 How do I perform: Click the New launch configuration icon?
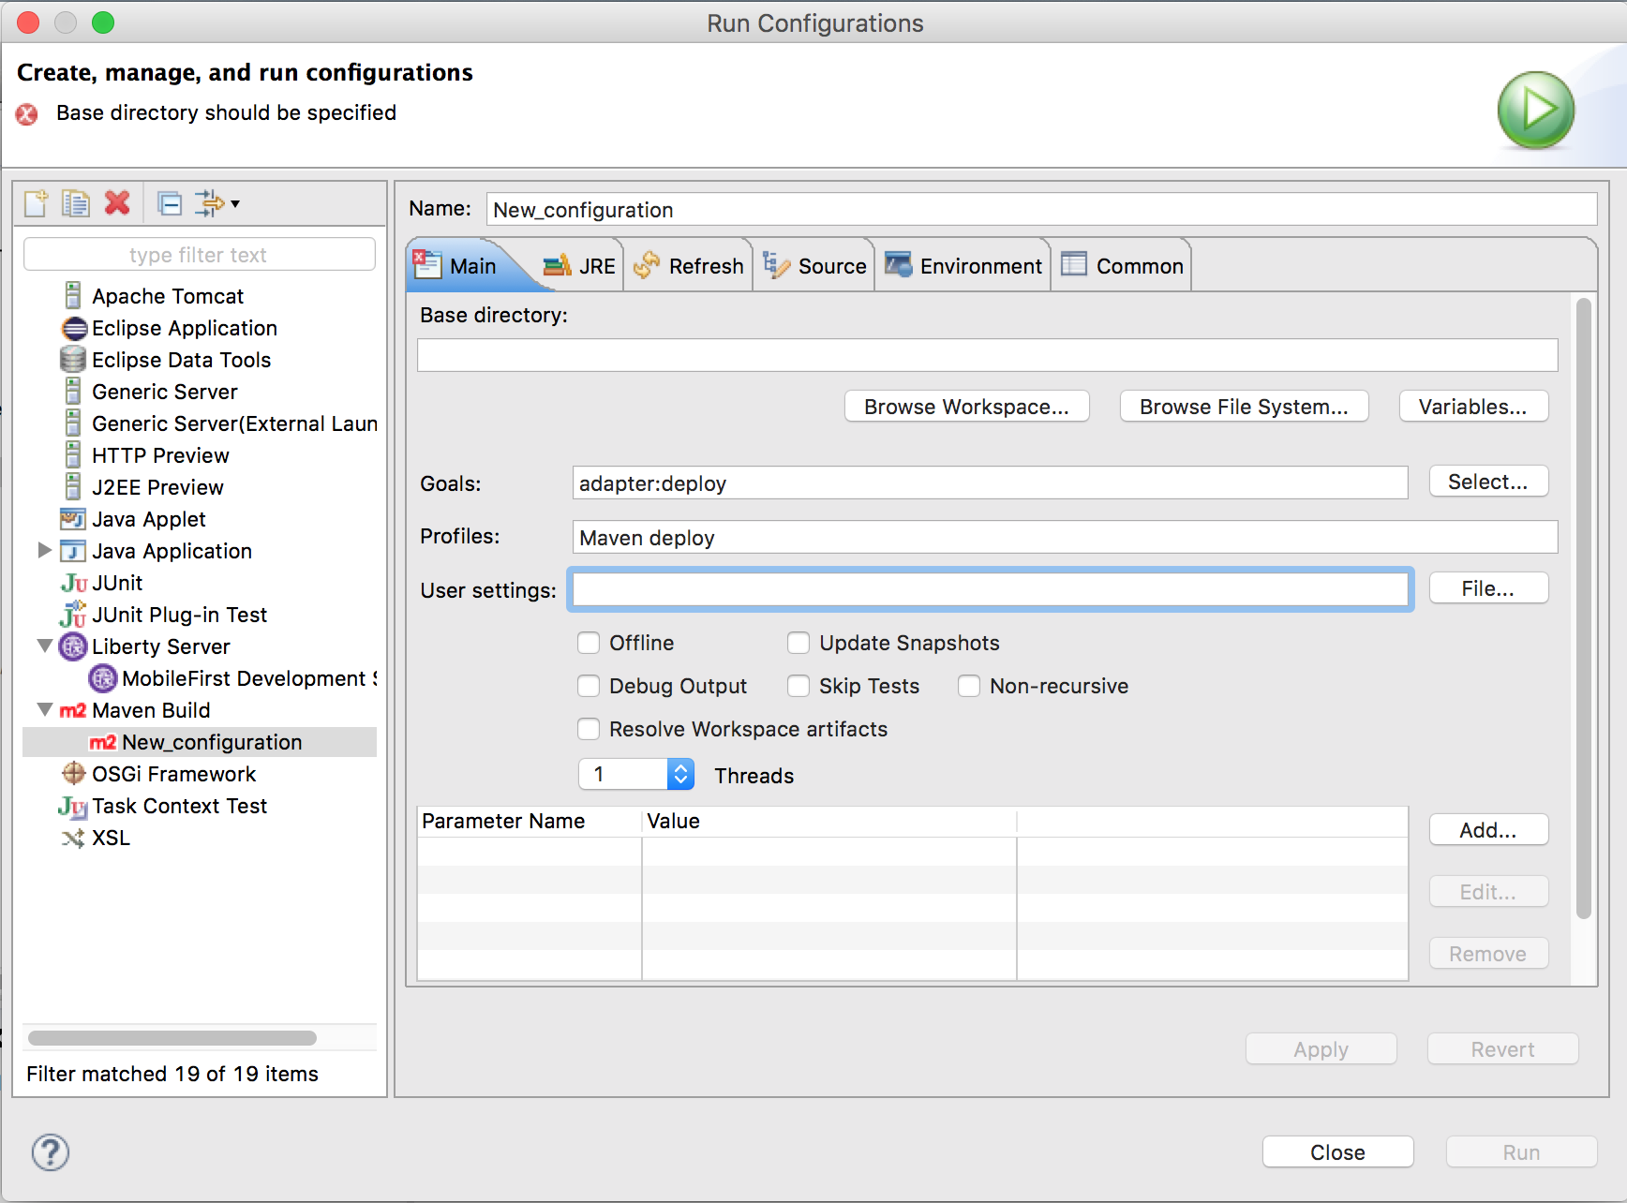click(36, 203)
